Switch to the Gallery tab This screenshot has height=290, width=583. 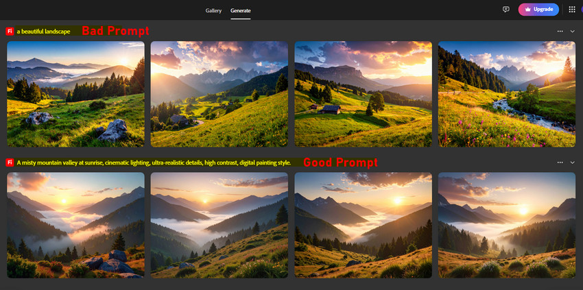pos(213,10)
